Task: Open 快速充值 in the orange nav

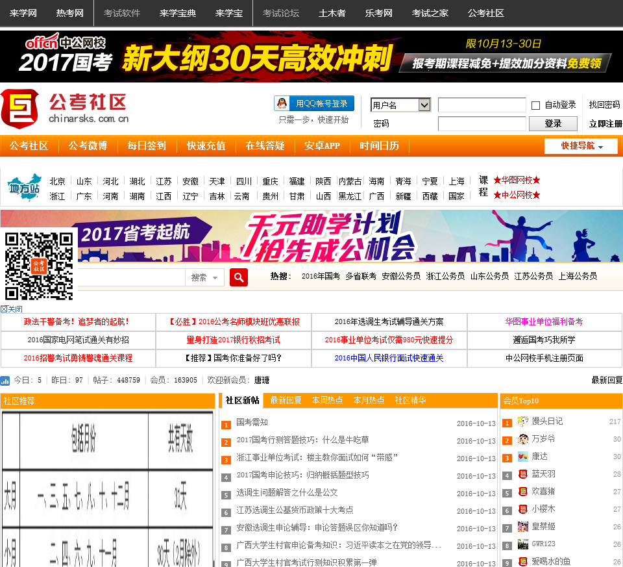Action: pyautogui.click(x=206, y=146)
